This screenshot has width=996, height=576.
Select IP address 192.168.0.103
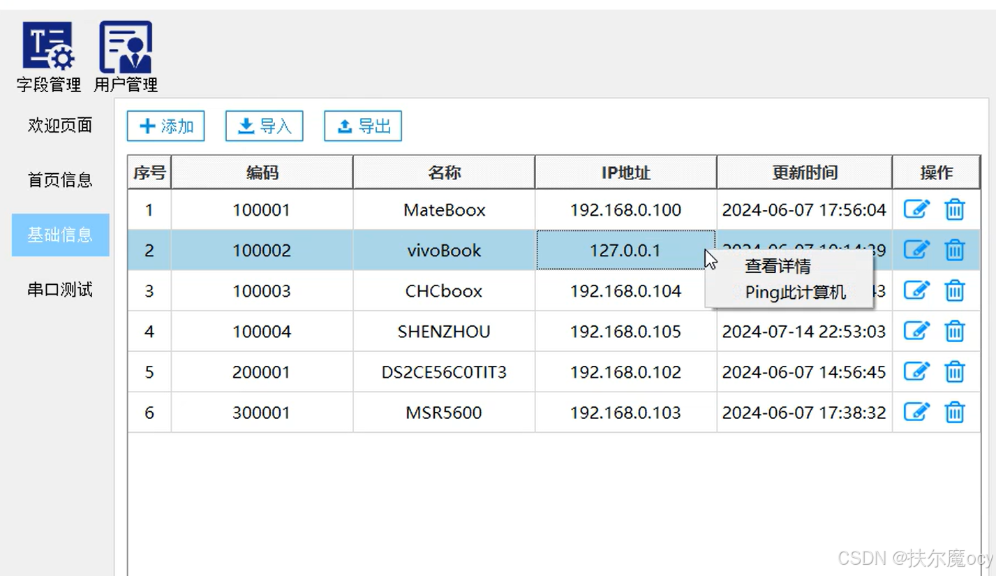click(x=626, y=412)
